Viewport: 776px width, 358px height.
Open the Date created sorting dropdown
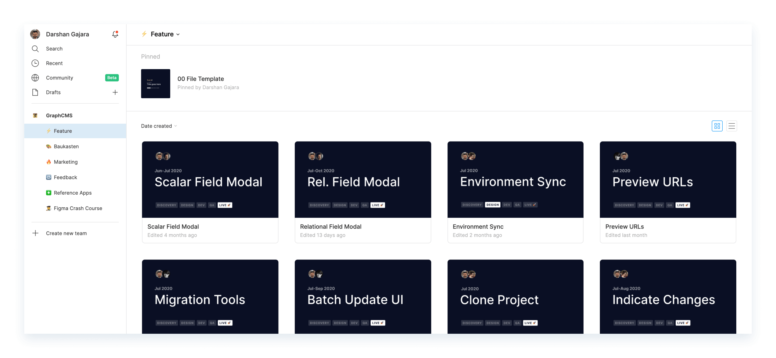coord(159,126)
